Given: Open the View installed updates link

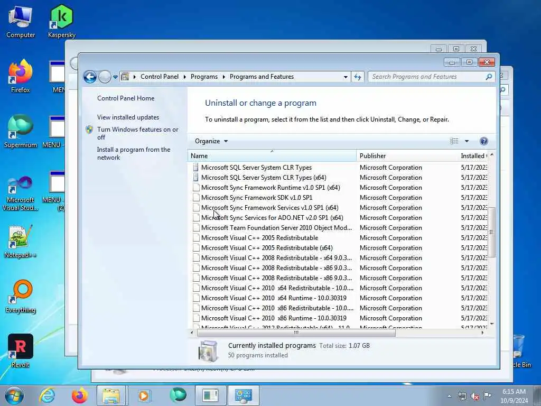Looking at the screenshot, I should pos(128,117).
